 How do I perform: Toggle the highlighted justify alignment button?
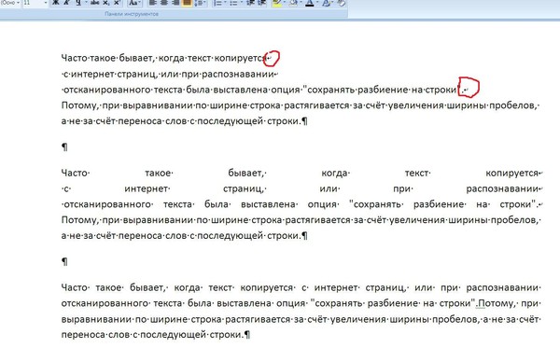[x=187, y=3]
